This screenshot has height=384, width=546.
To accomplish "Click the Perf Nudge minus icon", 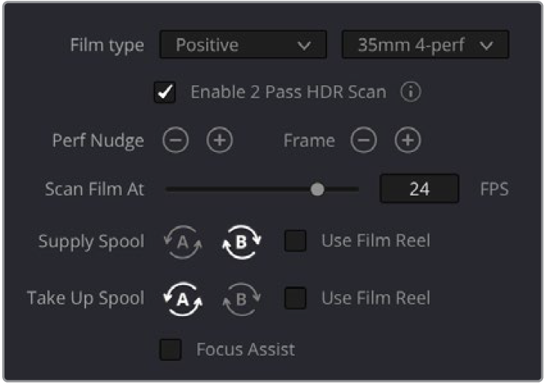I will [176, 140].
